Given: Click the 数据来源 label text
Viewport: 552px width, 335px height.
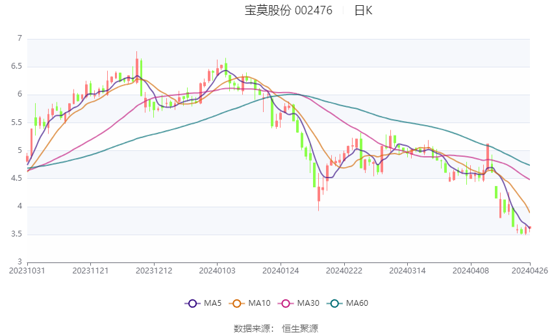Looking at the screenshot, I should (254, 329).
